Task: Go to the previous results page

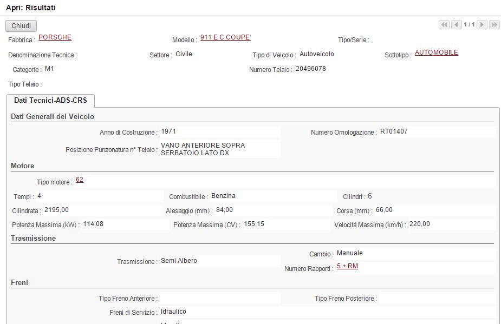Action: click(456, 25)
